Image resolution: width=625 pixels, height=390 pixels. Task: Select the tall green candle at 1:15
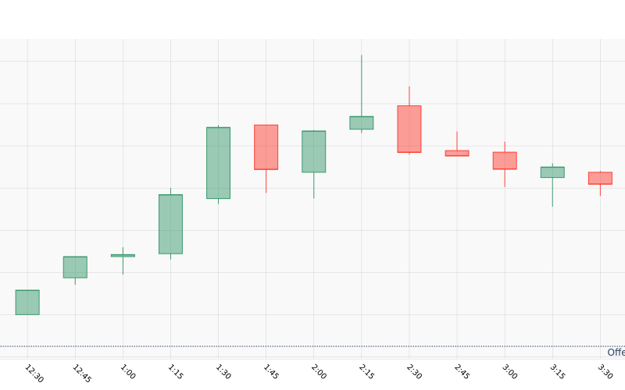pyautogui.click(x=170, y=224)
